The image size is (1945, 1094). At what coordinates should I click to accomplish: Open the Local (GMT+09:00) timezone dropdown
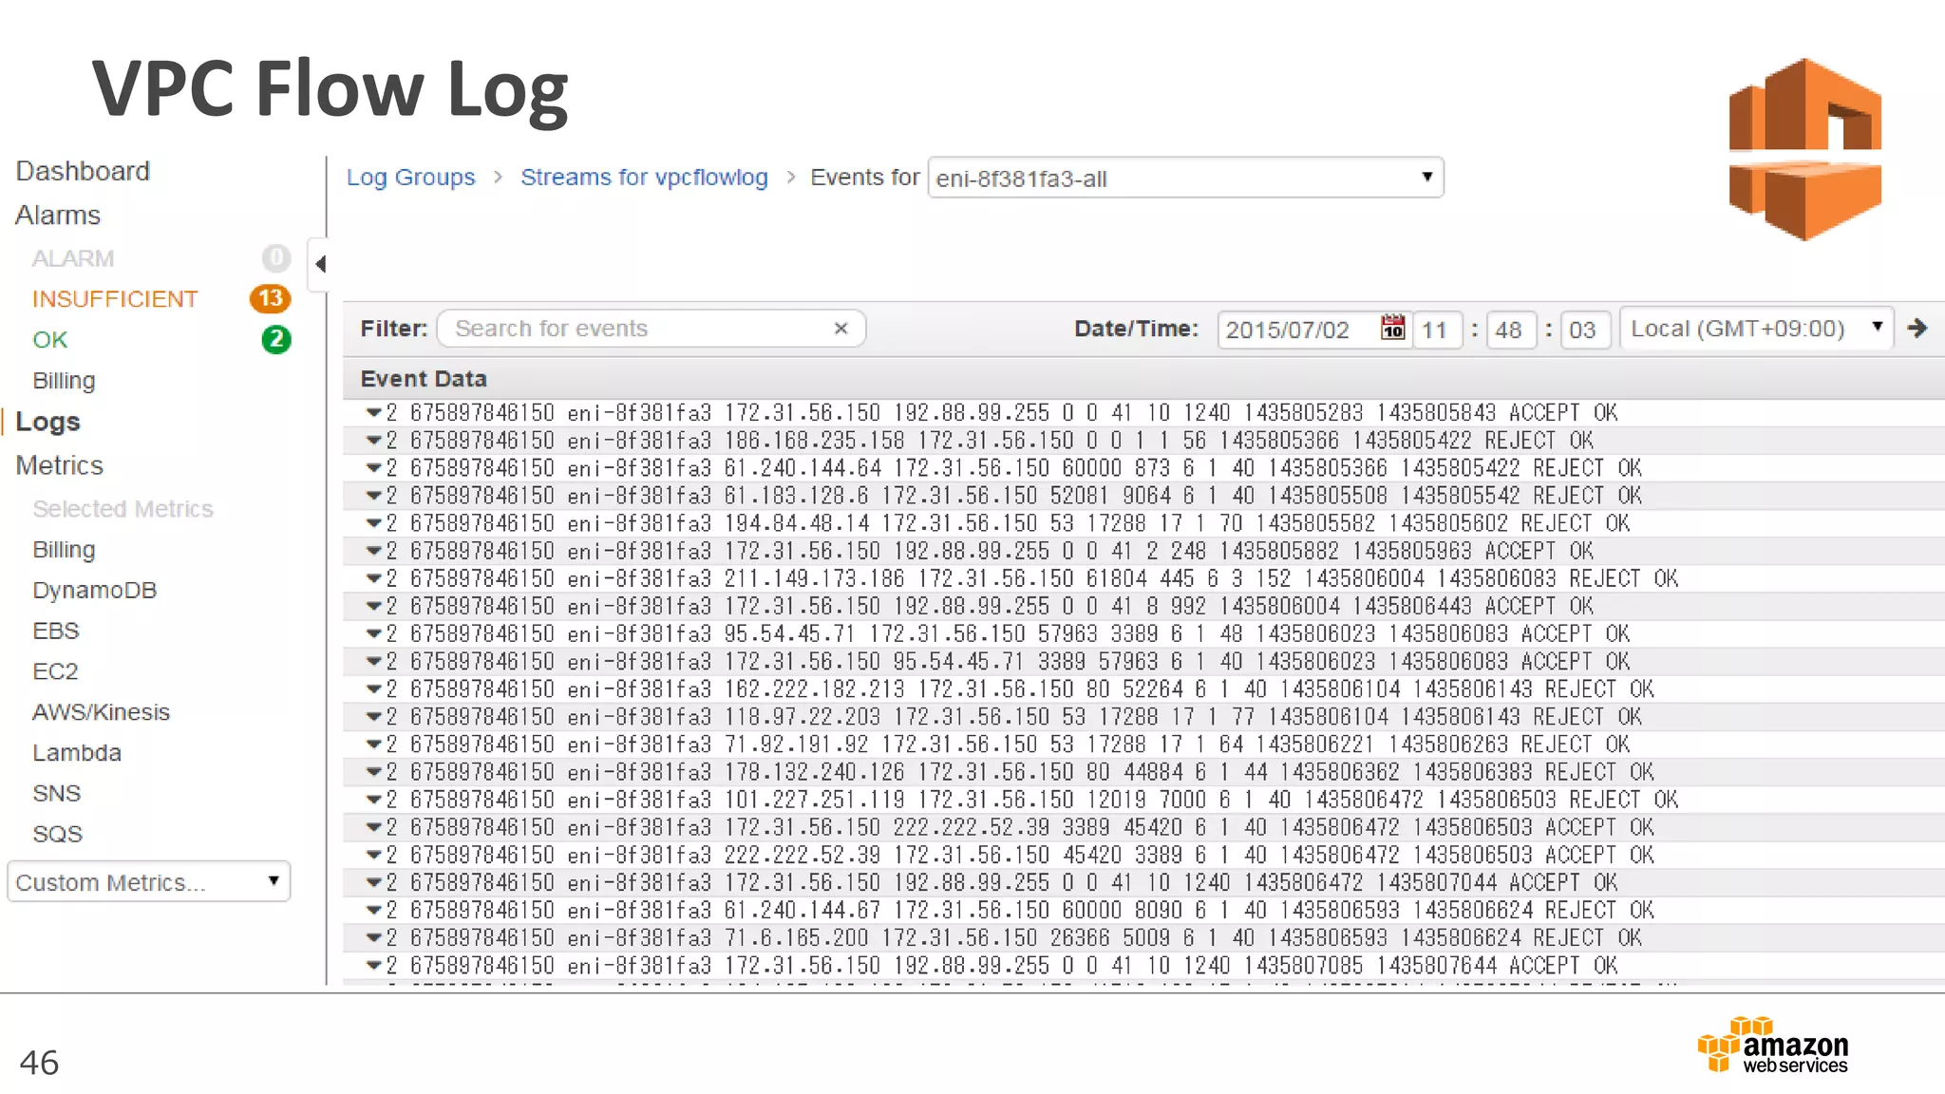click(1756, 329)
